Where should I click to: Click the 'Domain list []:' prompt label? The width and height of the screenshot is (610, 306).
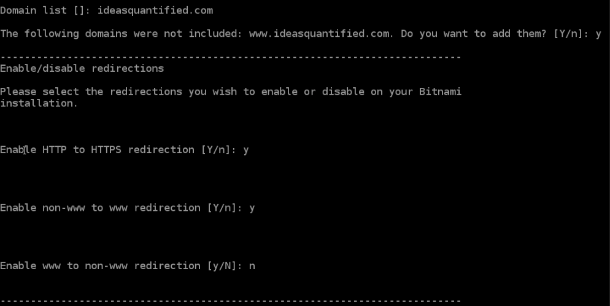[45, 10]
